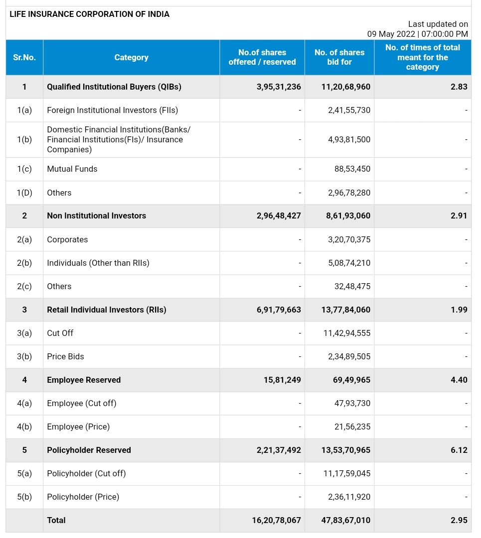The height and width of the screenshot is (538, 481).
Task: Click the value 2,36,11,920
Action: pos(349,497)
